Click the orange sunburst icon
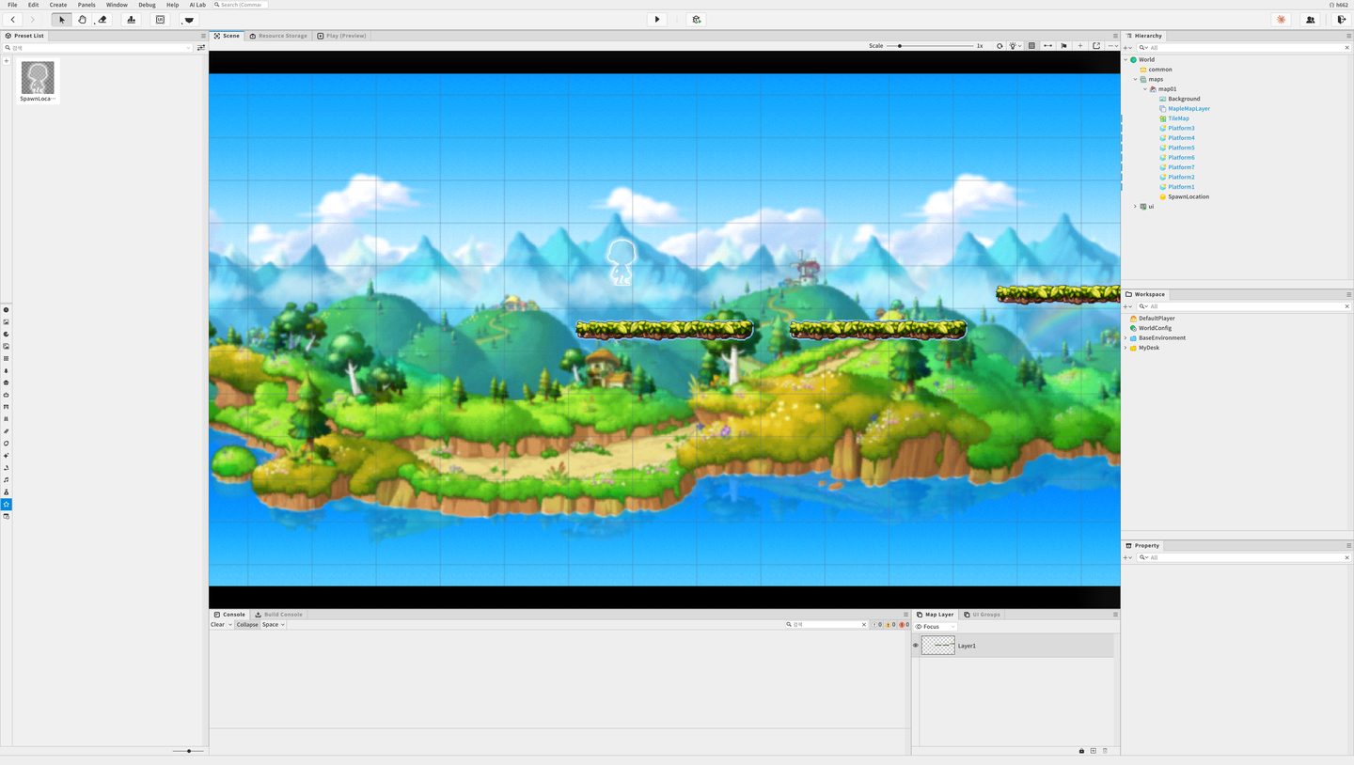1354x765 pixels. (1280, 20)
